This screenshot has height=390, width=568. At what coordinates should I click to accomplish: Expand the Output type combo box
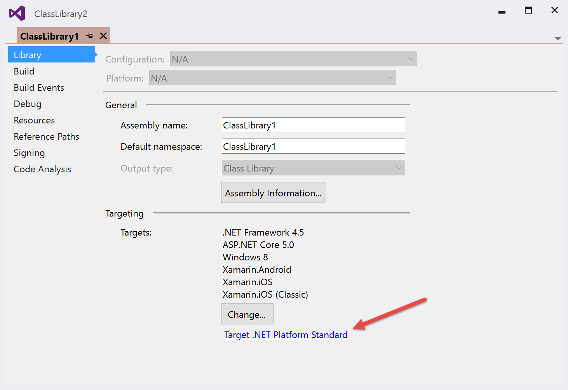tap(313, 168)
